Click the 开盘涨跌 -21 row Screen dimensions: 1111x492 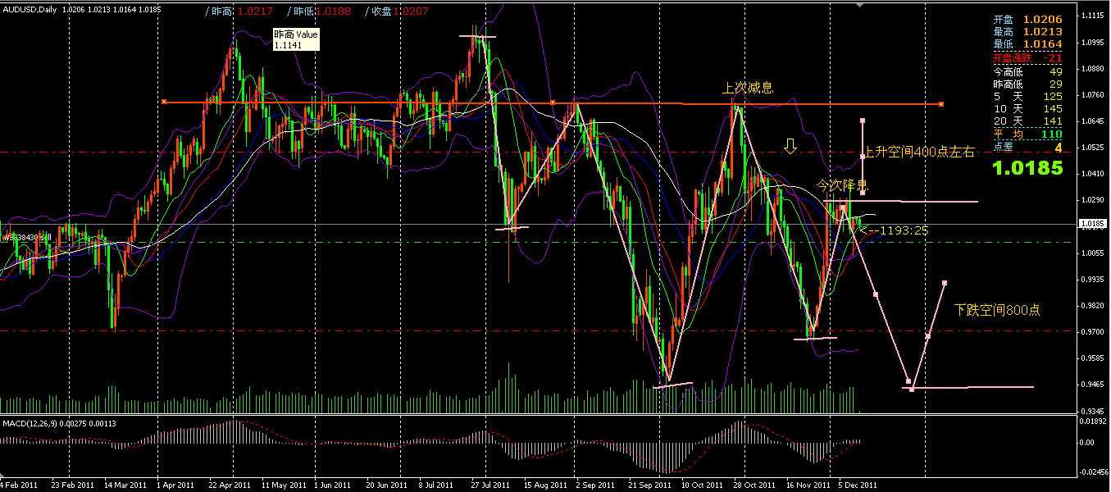click(x=1028, y=58)
